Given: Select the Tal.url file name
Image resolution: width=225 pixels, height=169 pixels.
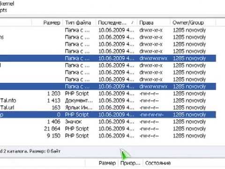Looking at the screenshot, I should click(7, 108).
